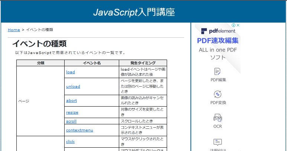The height and width of the screenshot is (151, 287).
Task: Click the 対象のサイズを変更したとき cell
Action: pyautogui.click(x=143, y=112)
